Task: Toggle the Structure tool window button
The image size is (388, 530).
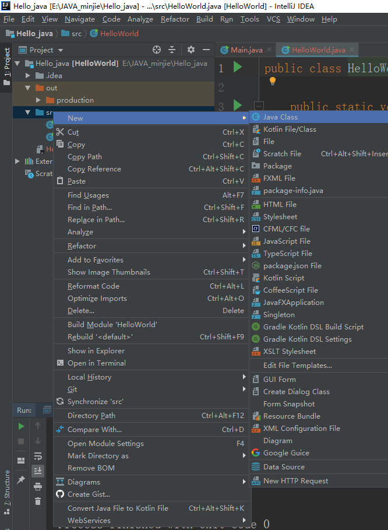Action: 7,492
